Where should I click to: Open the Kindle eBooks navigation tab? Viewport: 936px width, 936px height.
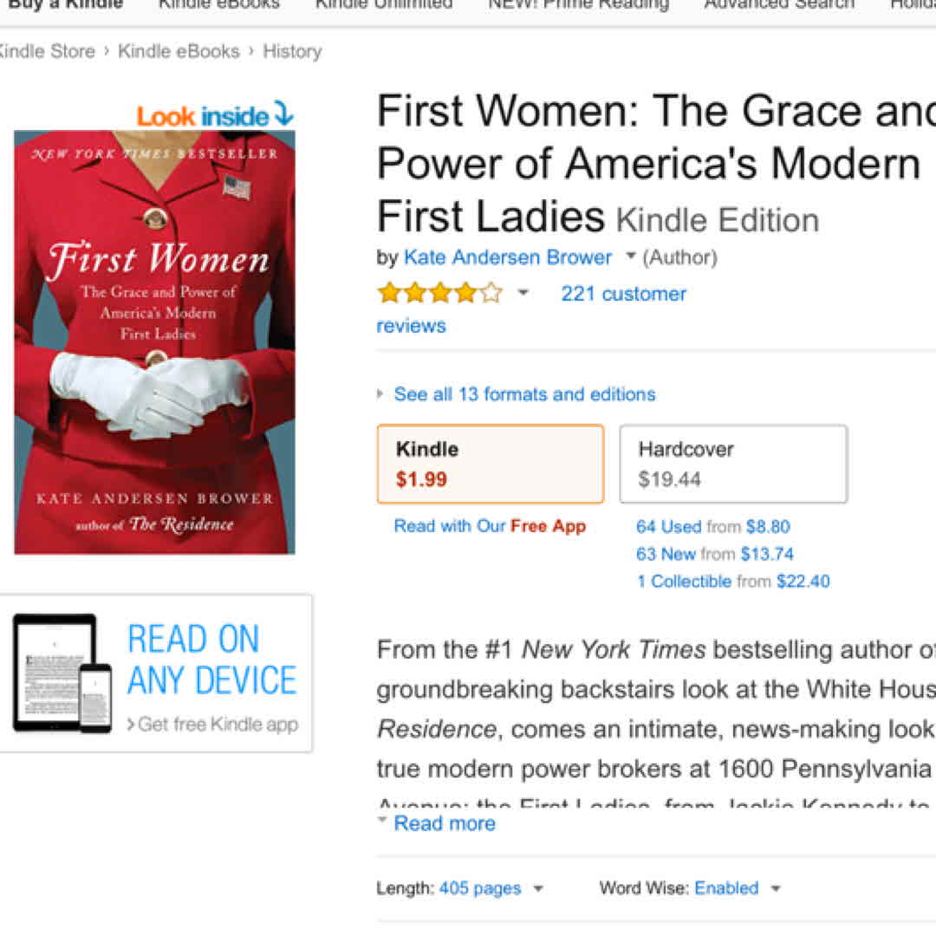pyautogui.click(x=218, y=4)
